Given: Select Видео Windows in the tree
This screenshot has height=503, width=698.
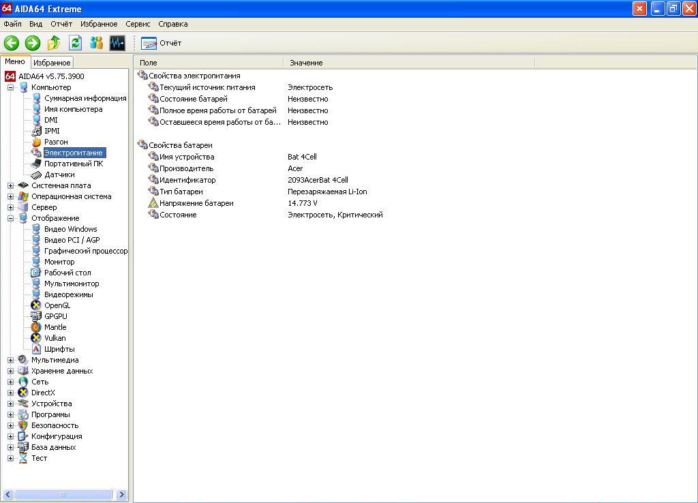Looking at the screenshot, I should point(70,229).
